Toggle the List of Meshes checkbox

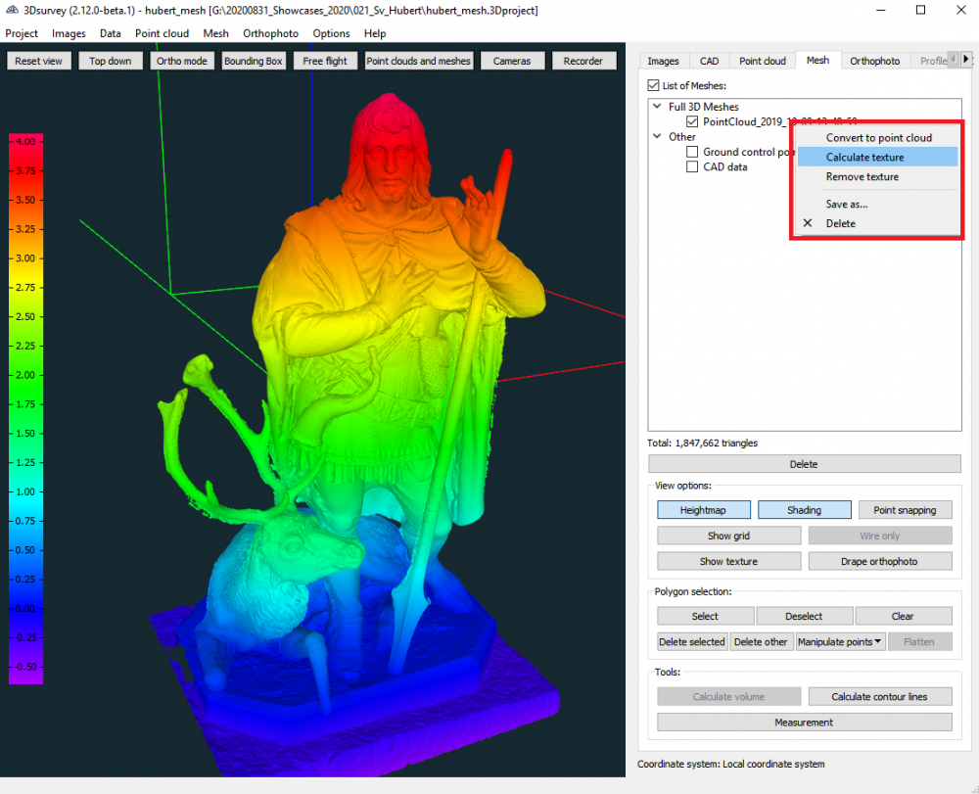click(654, 86)
